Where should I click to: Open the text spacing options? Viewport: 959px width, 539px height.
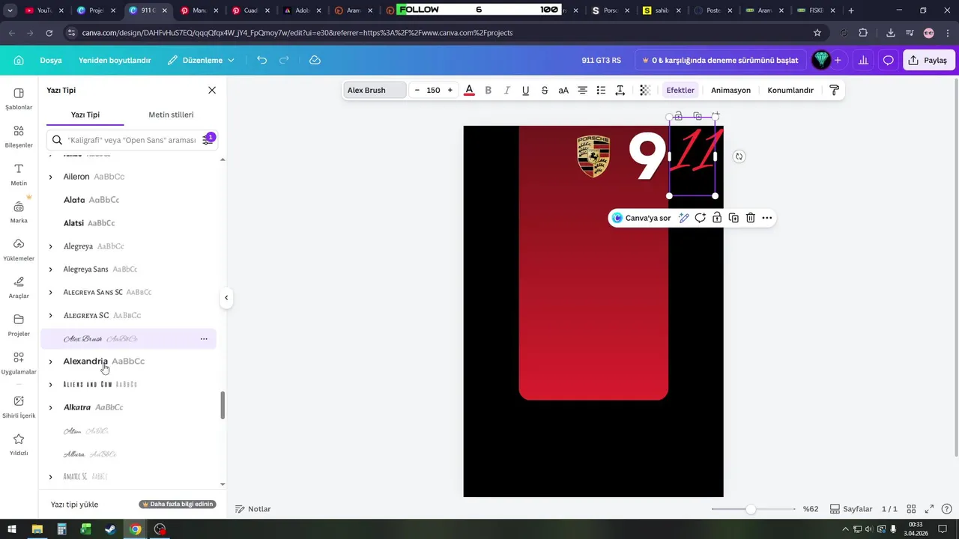(620, 90)
